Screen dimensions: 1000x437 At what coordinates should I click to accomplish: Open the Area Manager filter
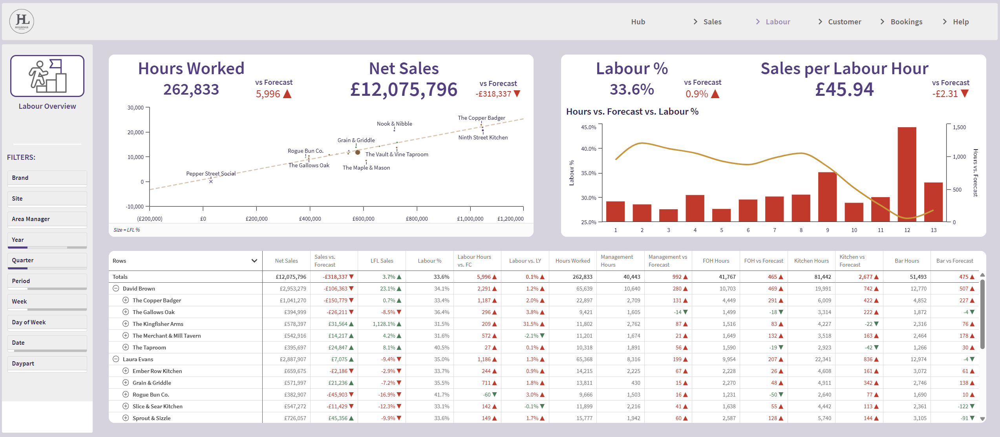click(47, 219)
